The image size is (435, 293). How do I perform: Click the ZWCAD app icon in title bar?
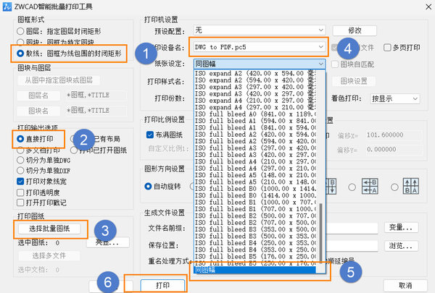8,7
